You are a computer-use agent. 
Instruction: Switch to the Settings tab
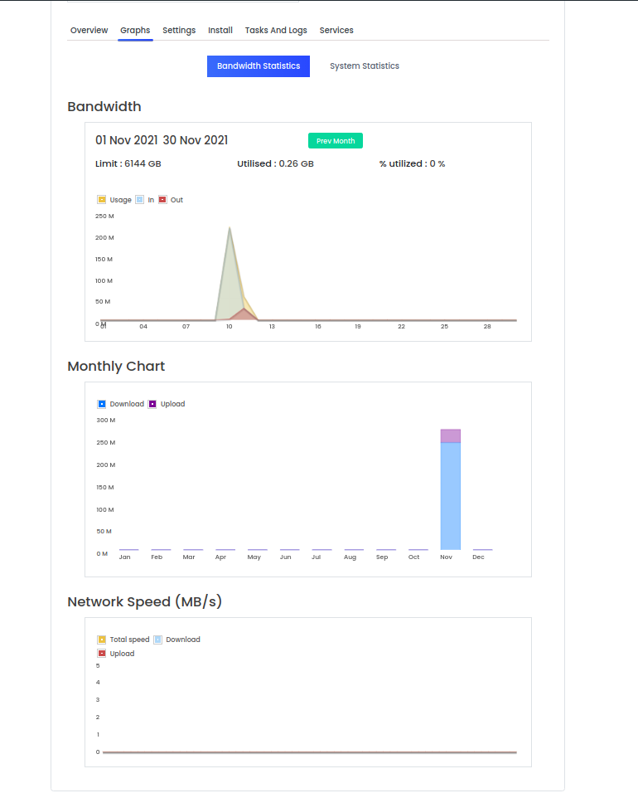click(x=179, y=31)
